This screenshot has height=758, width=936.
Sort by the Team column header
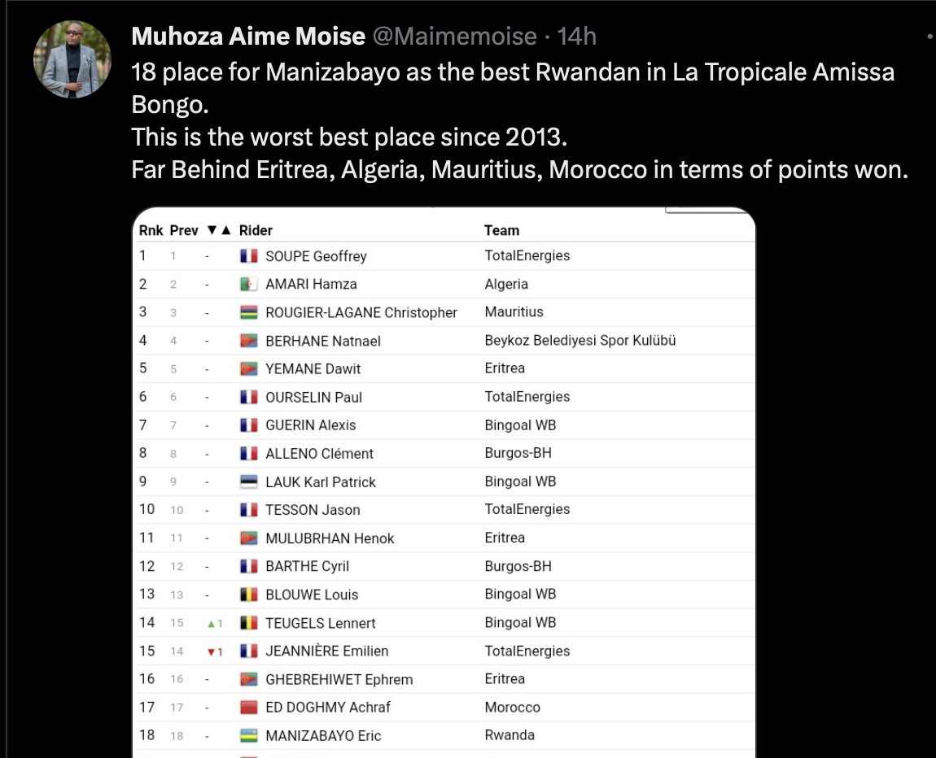click(501, 231)
